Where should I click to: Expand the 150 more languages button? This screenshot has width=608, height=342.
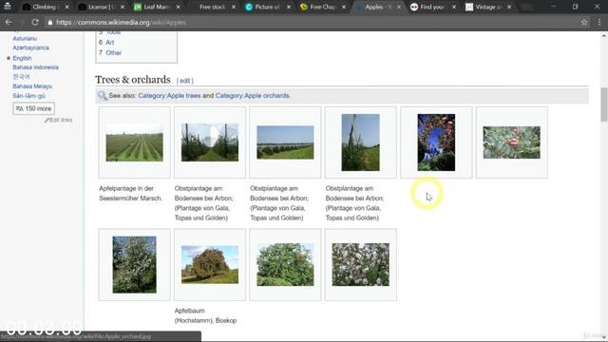34,108
